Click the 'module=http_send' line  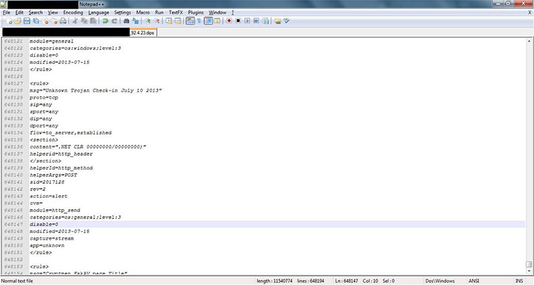click(x=55, y=210)
